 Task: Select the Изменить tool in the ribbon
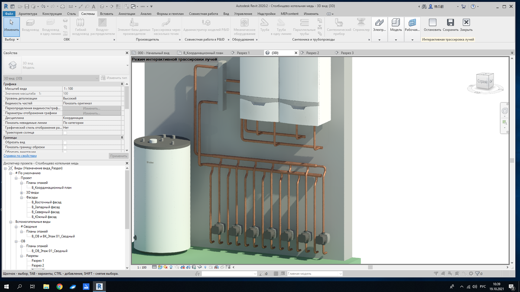point(11,25)
